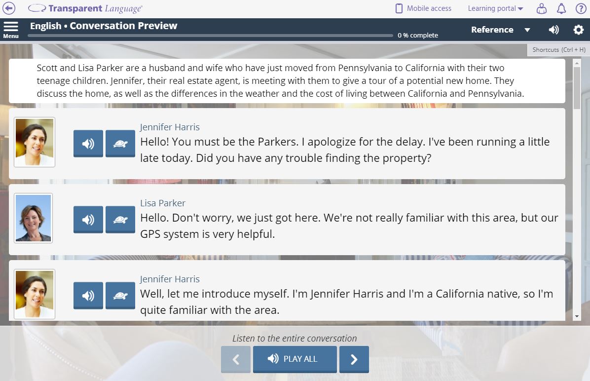The image size is (590, 381).
Task: Play Jennifer's first line audio
Action: [x=88, y=144]
